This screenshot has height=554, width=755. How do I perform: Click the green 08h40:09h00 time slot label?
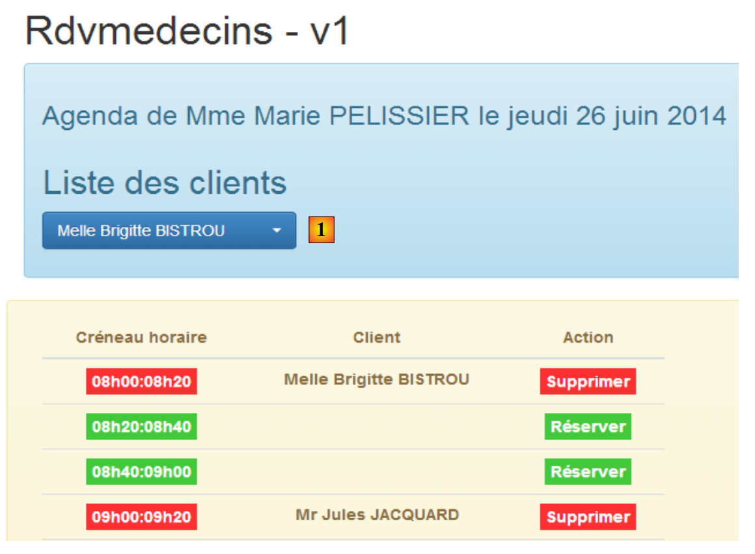pyautogui.click(x=141, y=471)
